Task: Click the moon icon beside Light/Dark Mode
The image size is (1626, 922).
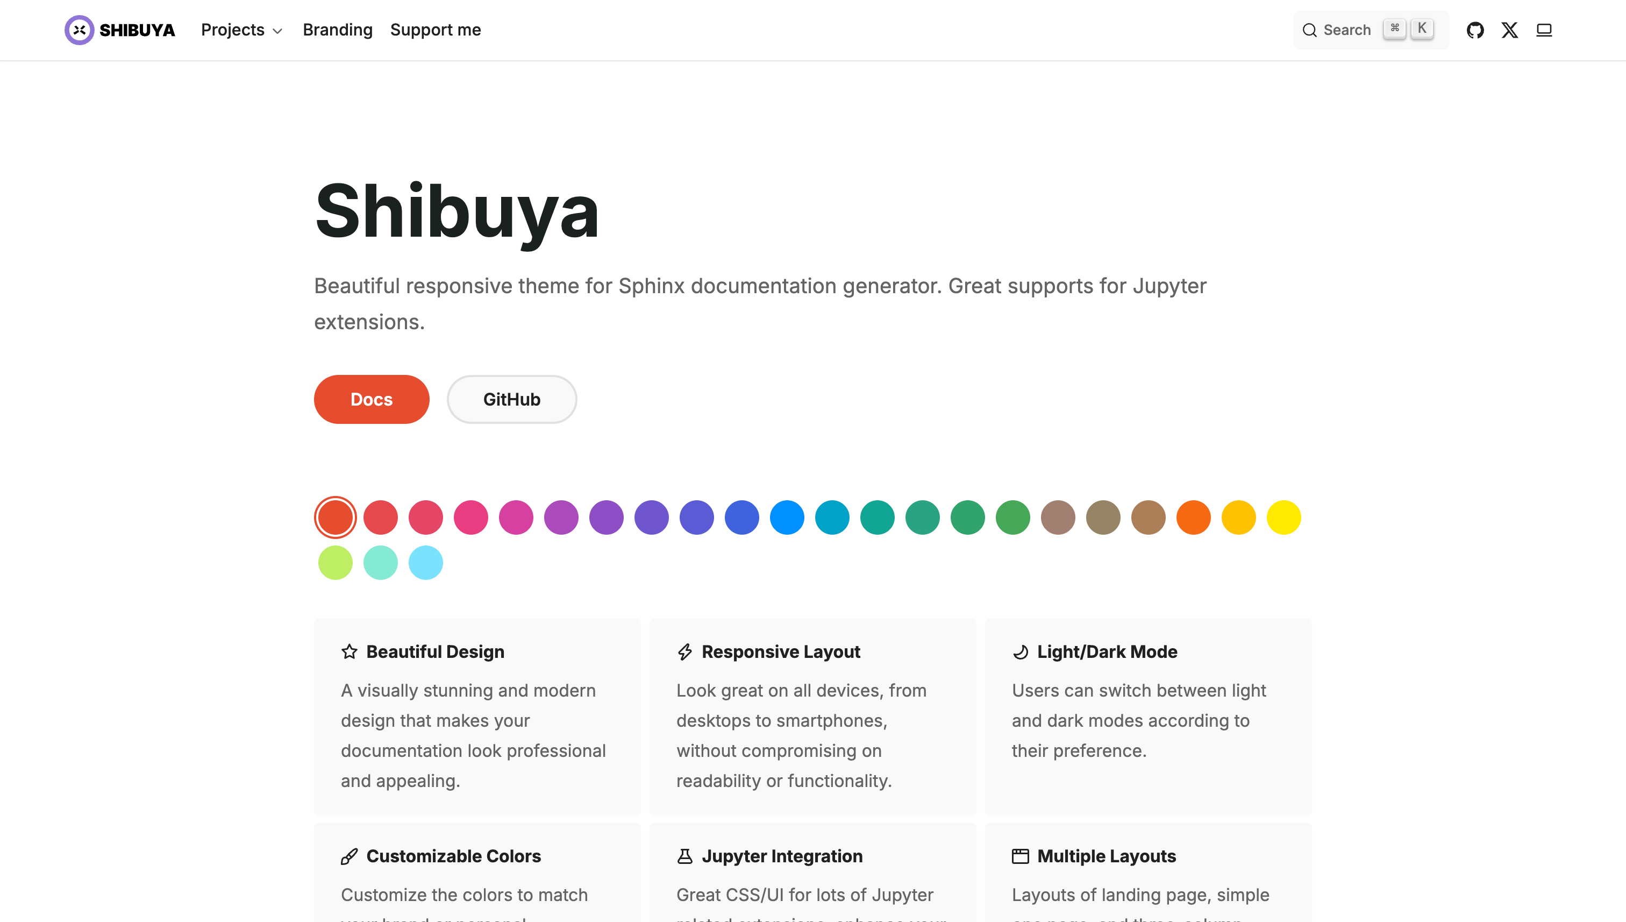Action: point(1021,651)
